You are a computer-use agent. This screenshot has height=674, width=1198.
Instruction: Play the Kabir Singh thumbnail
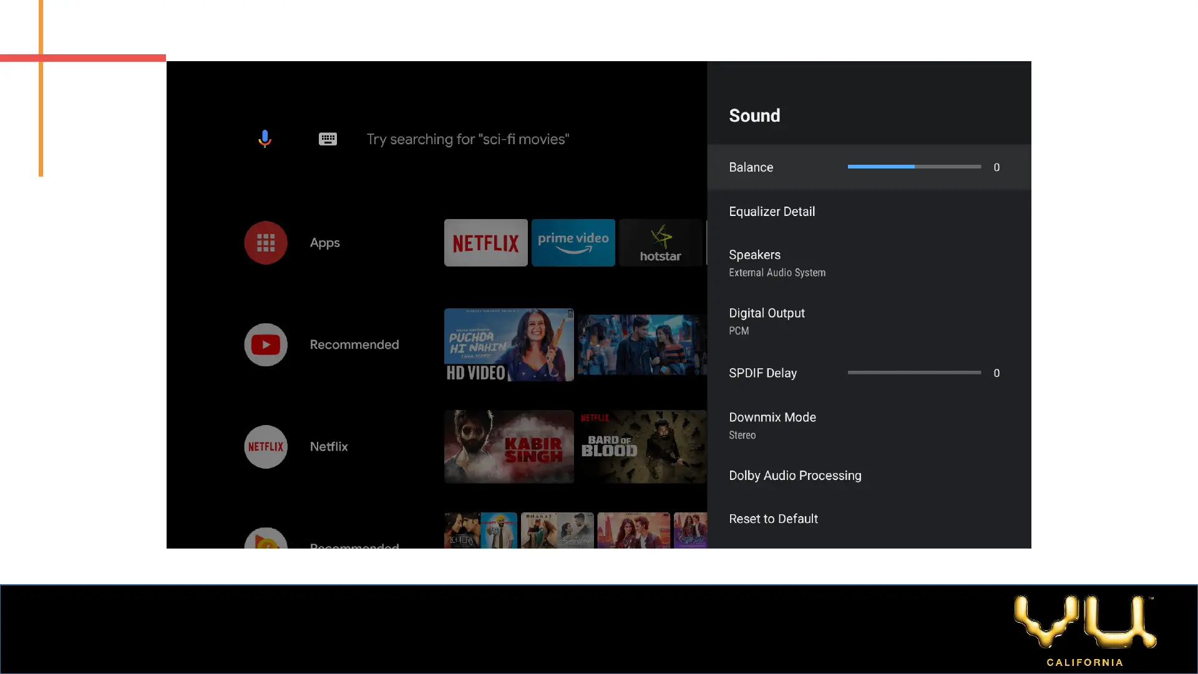tap(509, 447)
